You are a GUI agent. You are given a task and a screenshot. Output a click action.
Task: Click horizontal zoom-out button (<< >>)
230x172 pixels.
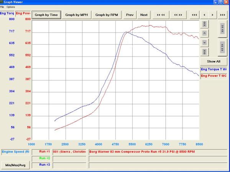tap(178, 15)
